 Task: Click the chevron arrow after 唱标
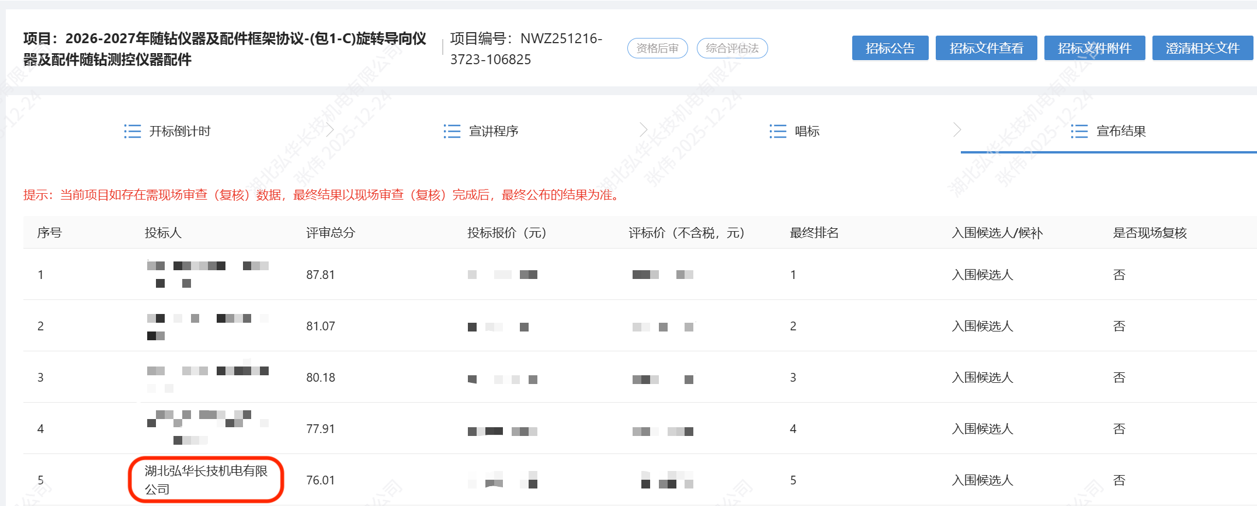click(x=957, y=130)
